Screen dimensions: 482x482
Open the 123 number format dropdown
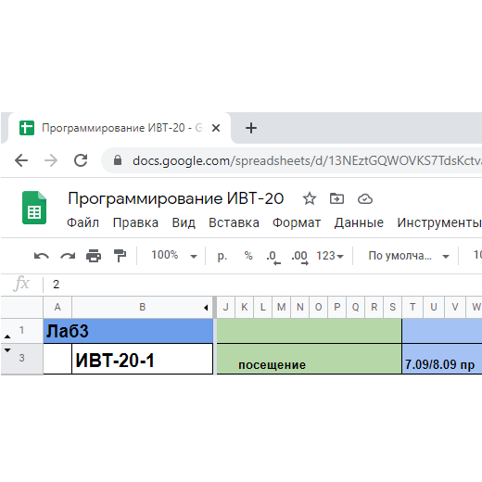pos(330,256)
